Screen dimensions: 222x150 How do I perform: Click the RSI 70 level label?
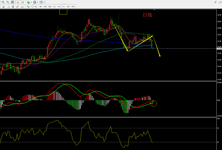coord(218,128)
